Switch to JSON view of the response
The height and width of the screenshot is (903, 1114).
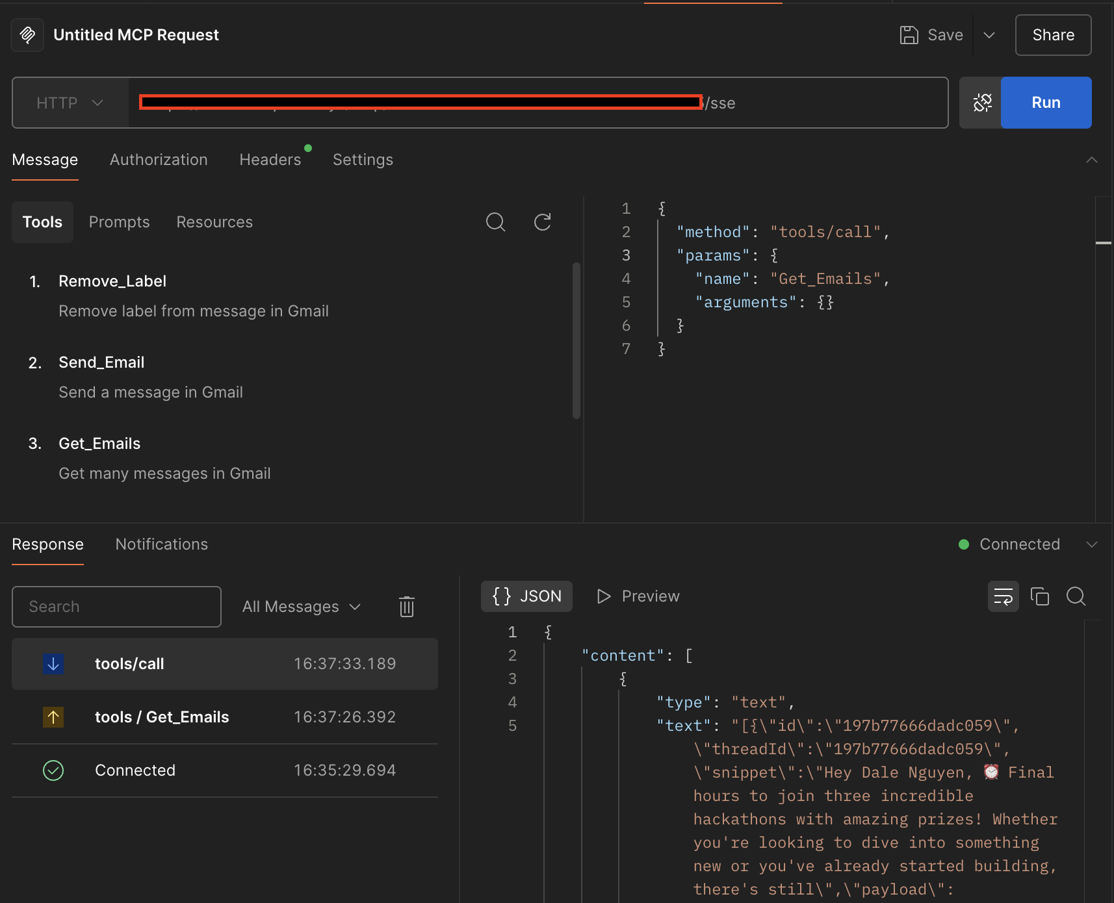point(526,596)
